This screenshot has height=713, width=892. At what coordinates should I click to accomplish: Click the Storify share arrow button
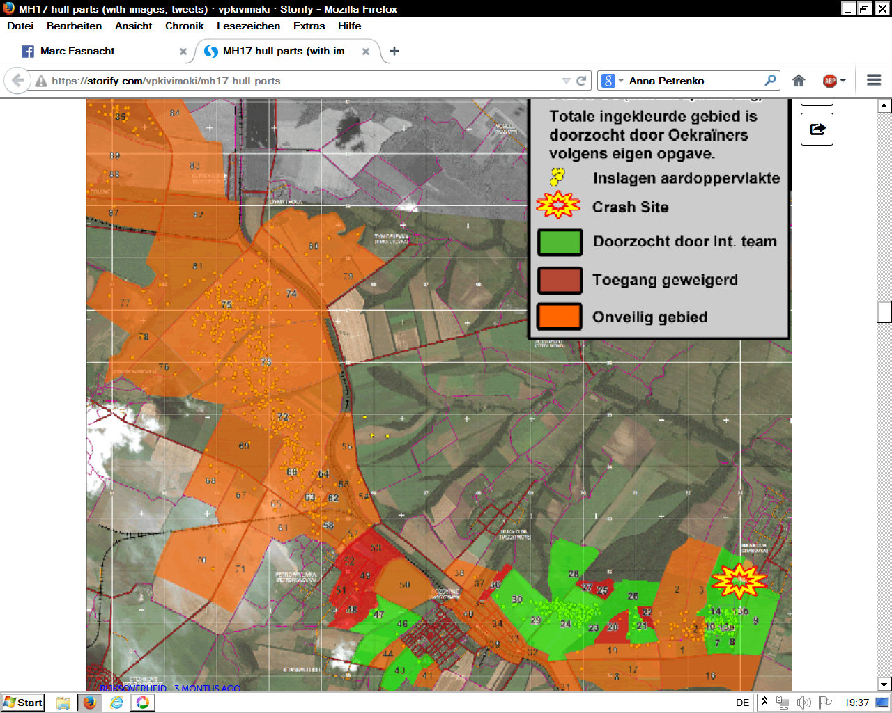[x=817, y=129]
